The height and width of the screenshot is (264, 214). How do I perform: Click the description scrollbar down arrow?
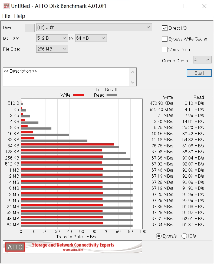[x=133, y=82]
